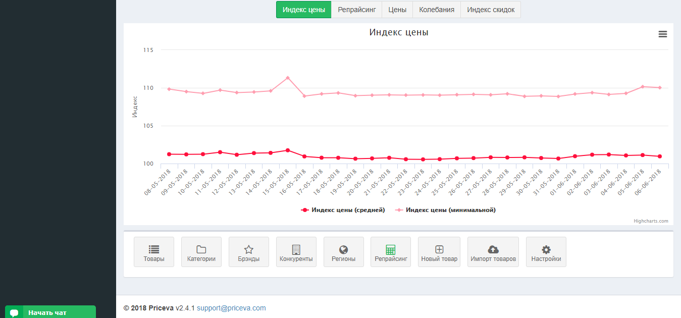Image resolution: width=681 pixels, height=318 pixels.
Task: Switch to Индекс цены tab
Action: click(304, 10)
